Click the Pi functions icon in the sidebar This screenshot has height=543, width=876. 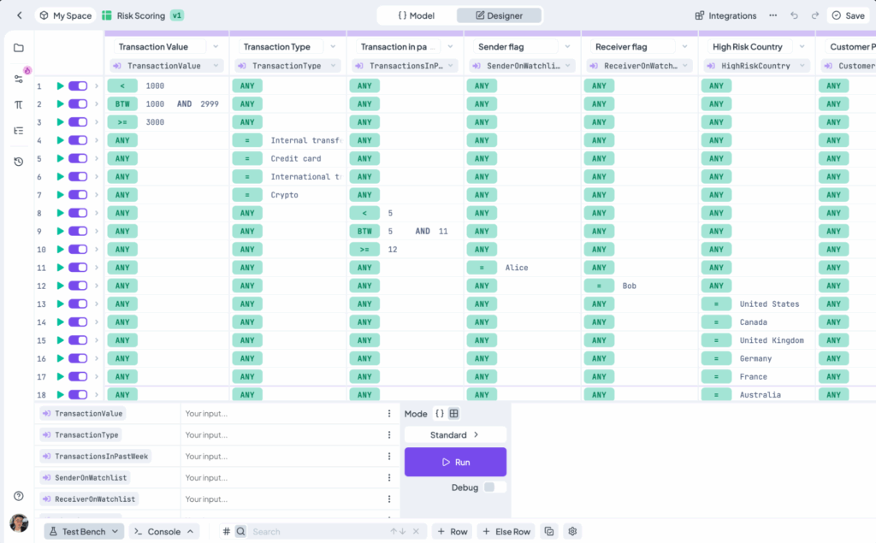19,105
